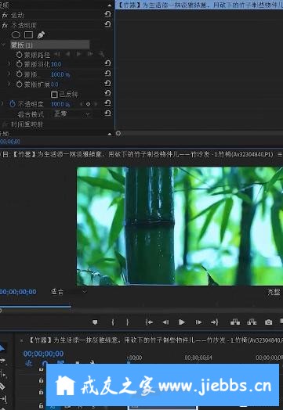Click 蒙版羽化 value 10.0

tap(56, 64)
